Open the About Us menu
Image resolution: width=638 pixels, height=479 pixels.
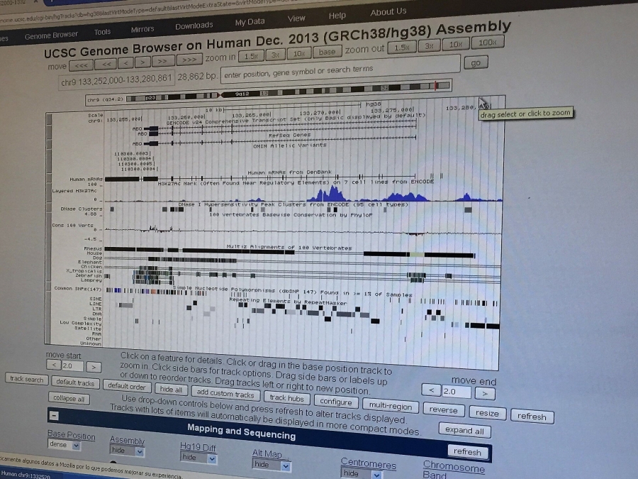(388, 12)
